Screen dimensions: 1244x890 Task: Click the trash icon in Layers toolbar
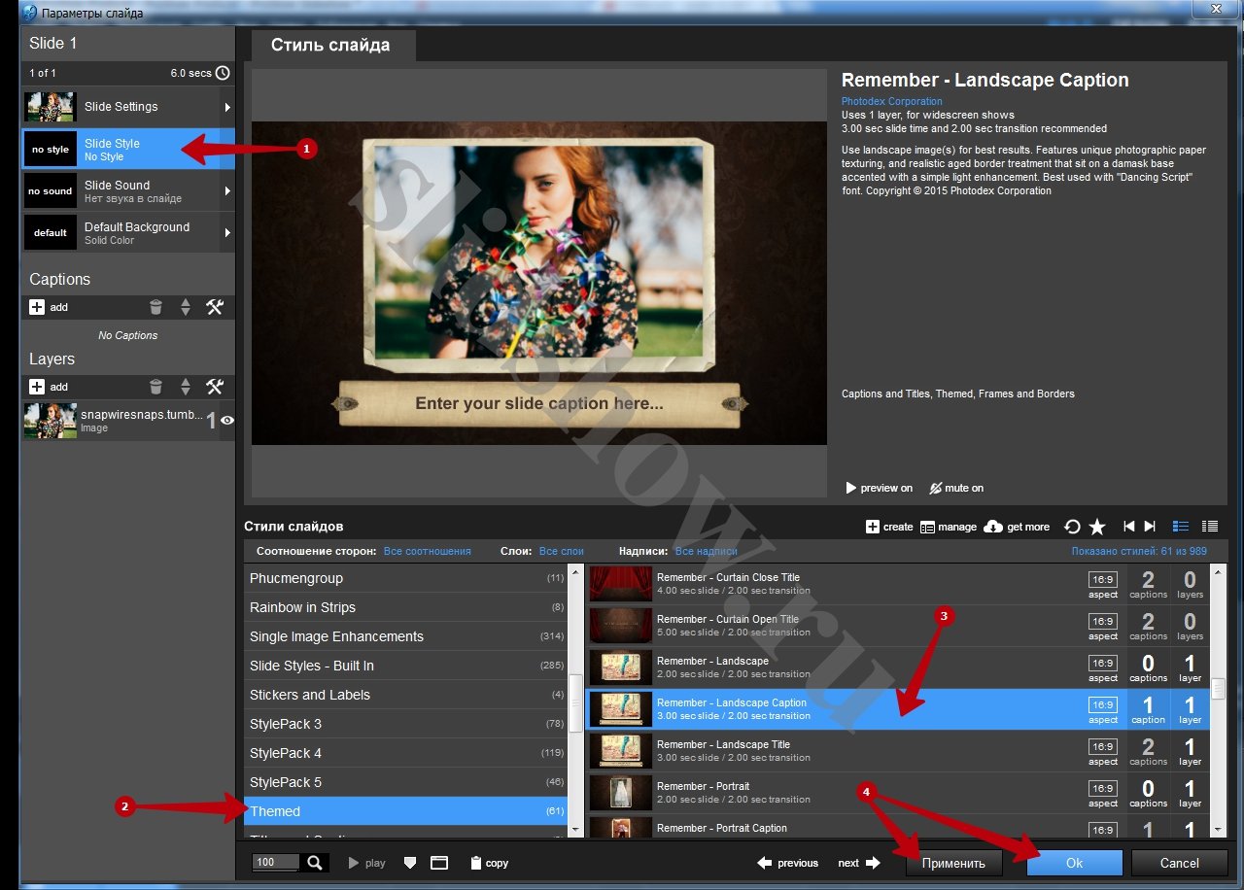[155, 387]
